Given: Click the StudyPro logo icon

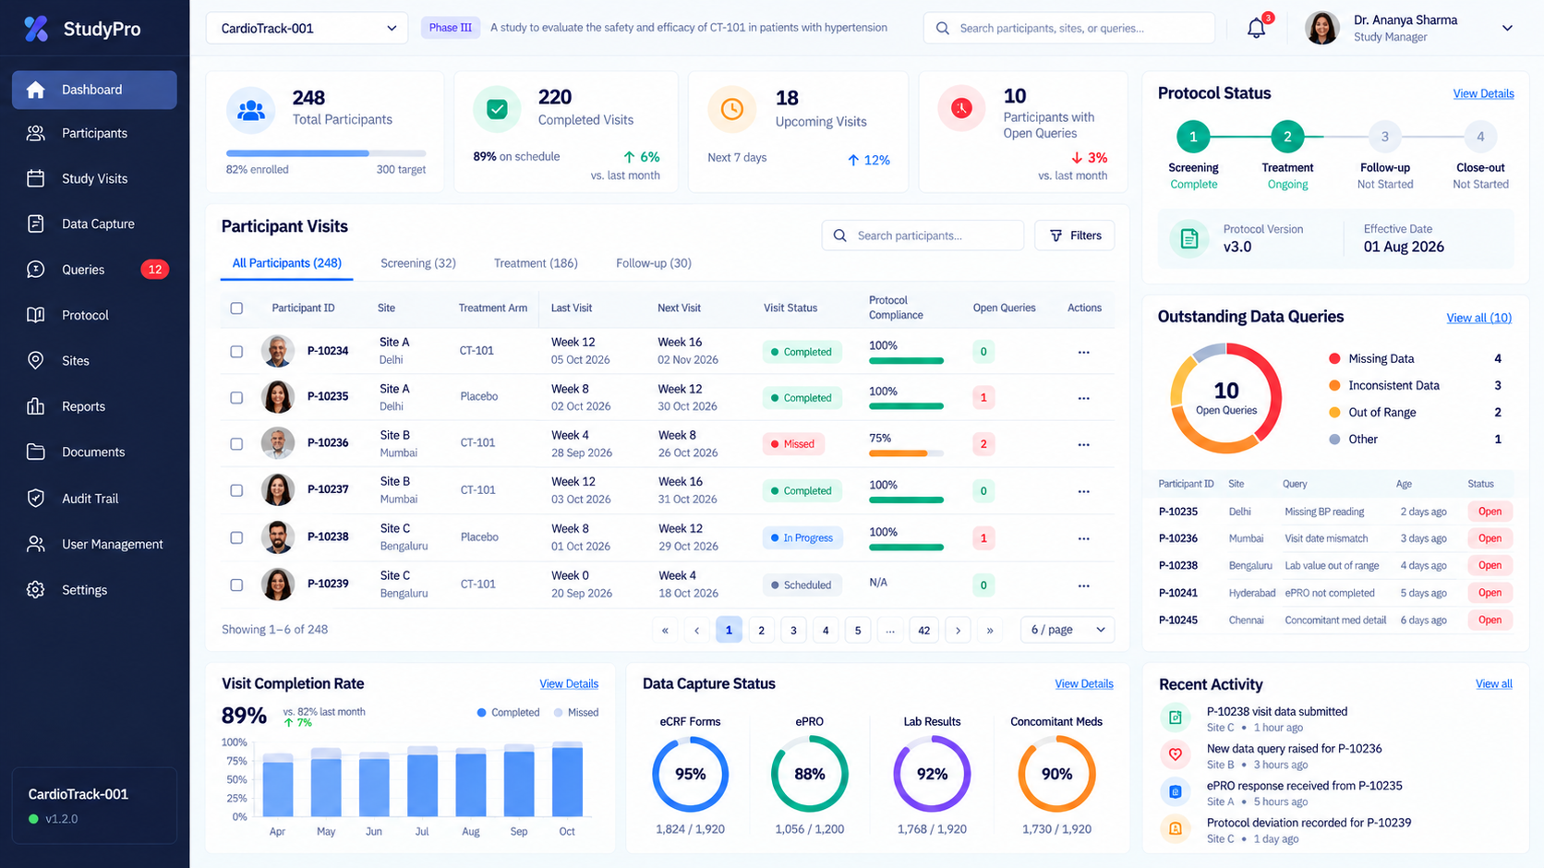Looking at the screenshot, I should click(x=36, y=29).
